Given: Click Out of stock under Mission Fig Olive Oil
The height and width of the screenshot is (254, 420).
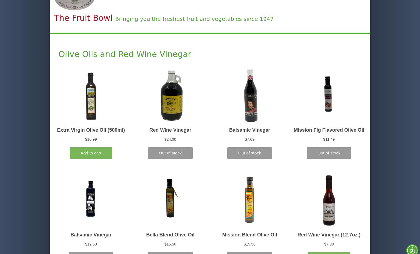Looking at the screenshot, I should click(x=329, y=153).
